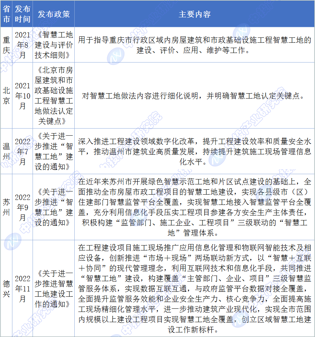Select the 2022年11月 date cell
This screenshot has width=315, height=337.
(x=23, y=288)
